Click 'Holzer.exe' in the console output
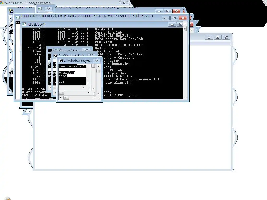Screen dimensions: 267x200 [x=105, y=48]
